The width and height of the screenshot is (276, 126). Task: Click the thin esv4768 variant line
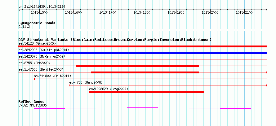click(168, 85)
